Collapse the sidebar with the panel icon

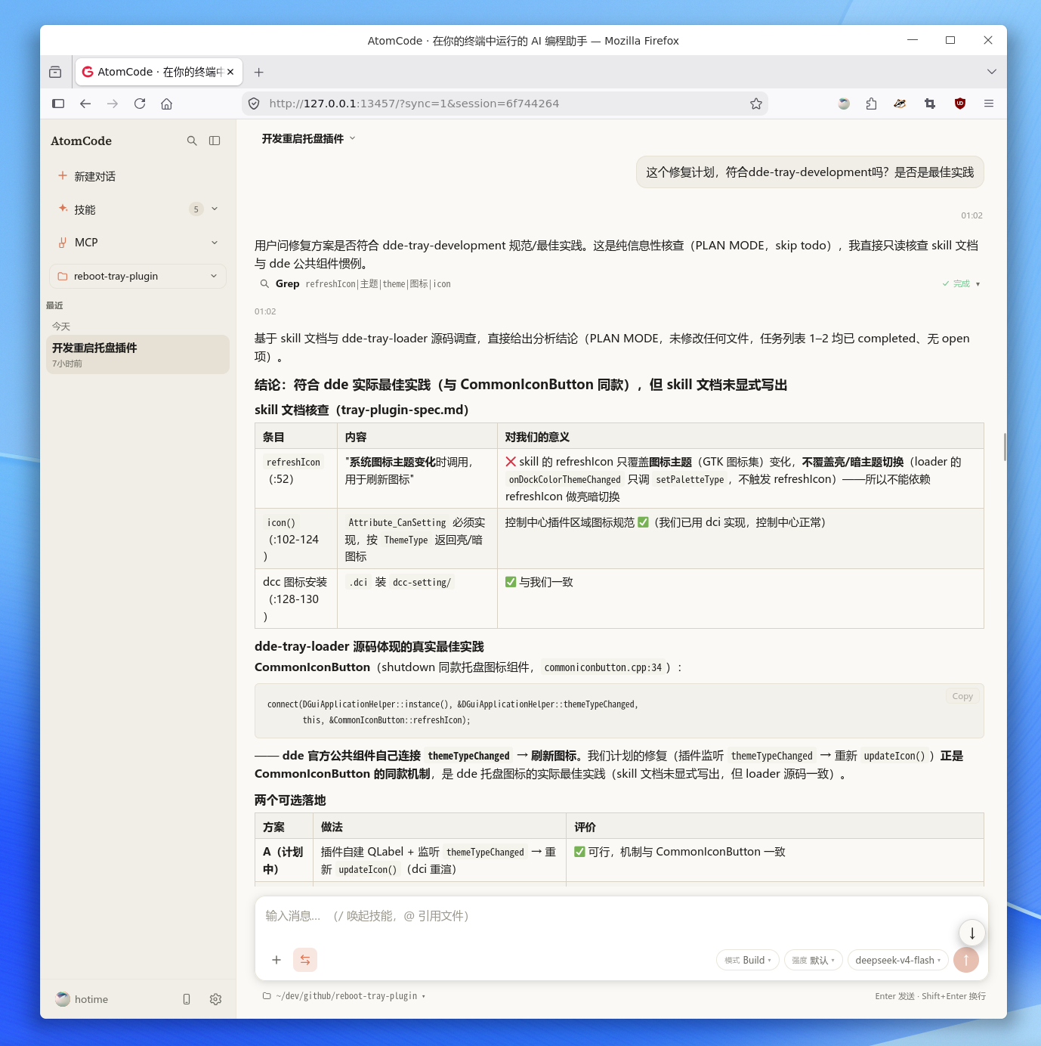pyautogui.click(x=215, y=141)
